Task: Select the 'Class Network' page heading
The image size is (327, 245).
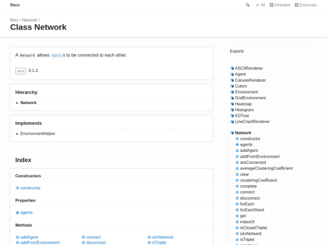Action: 38,27
